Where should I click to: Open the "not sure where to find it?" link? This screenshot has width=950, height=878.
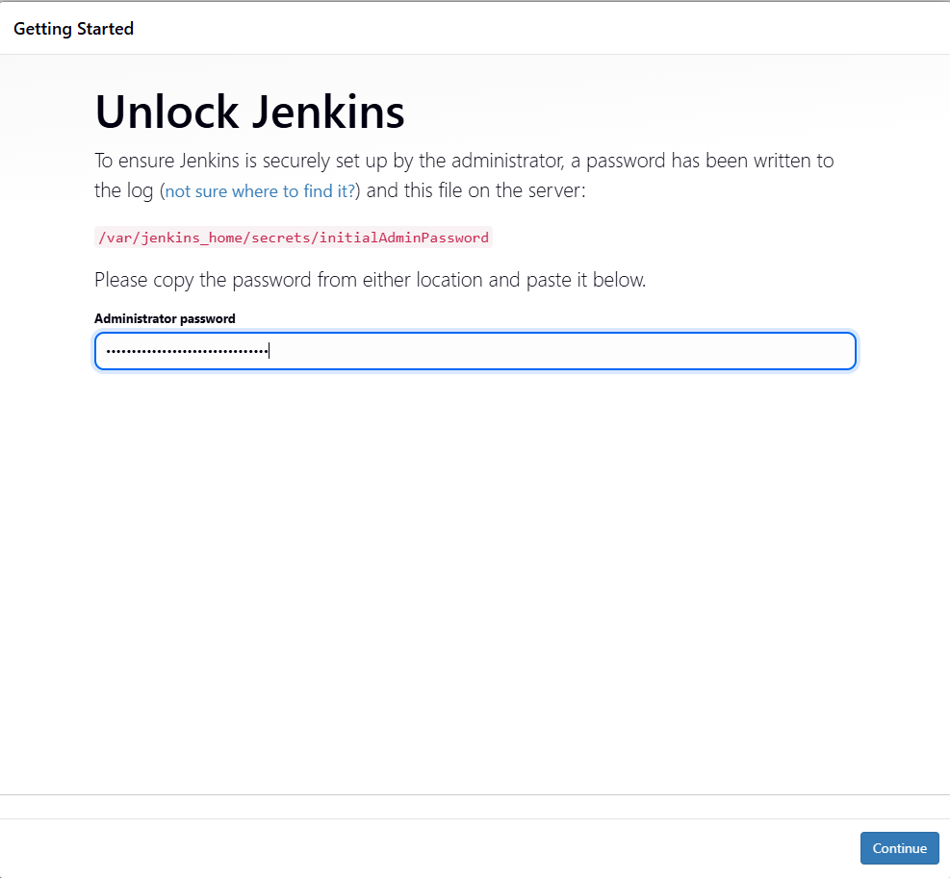pos(260,191)
